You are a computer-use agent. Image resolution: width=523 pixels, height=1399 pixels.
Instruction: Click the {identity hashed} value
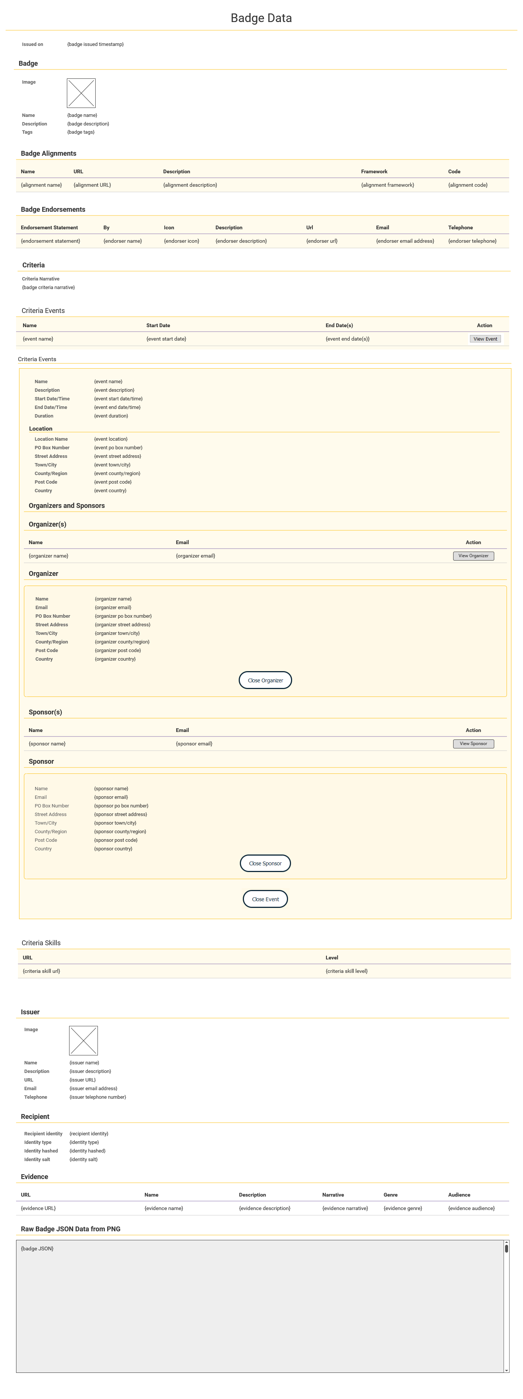click(87, 1151)
